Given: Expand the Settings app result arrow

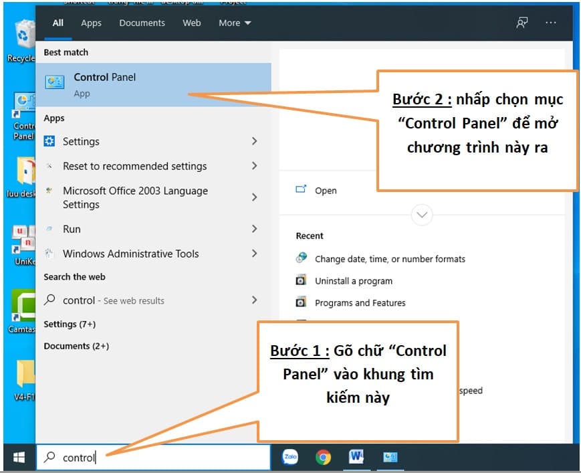Looking at the screenshot, I should click(x=254, y=141).
